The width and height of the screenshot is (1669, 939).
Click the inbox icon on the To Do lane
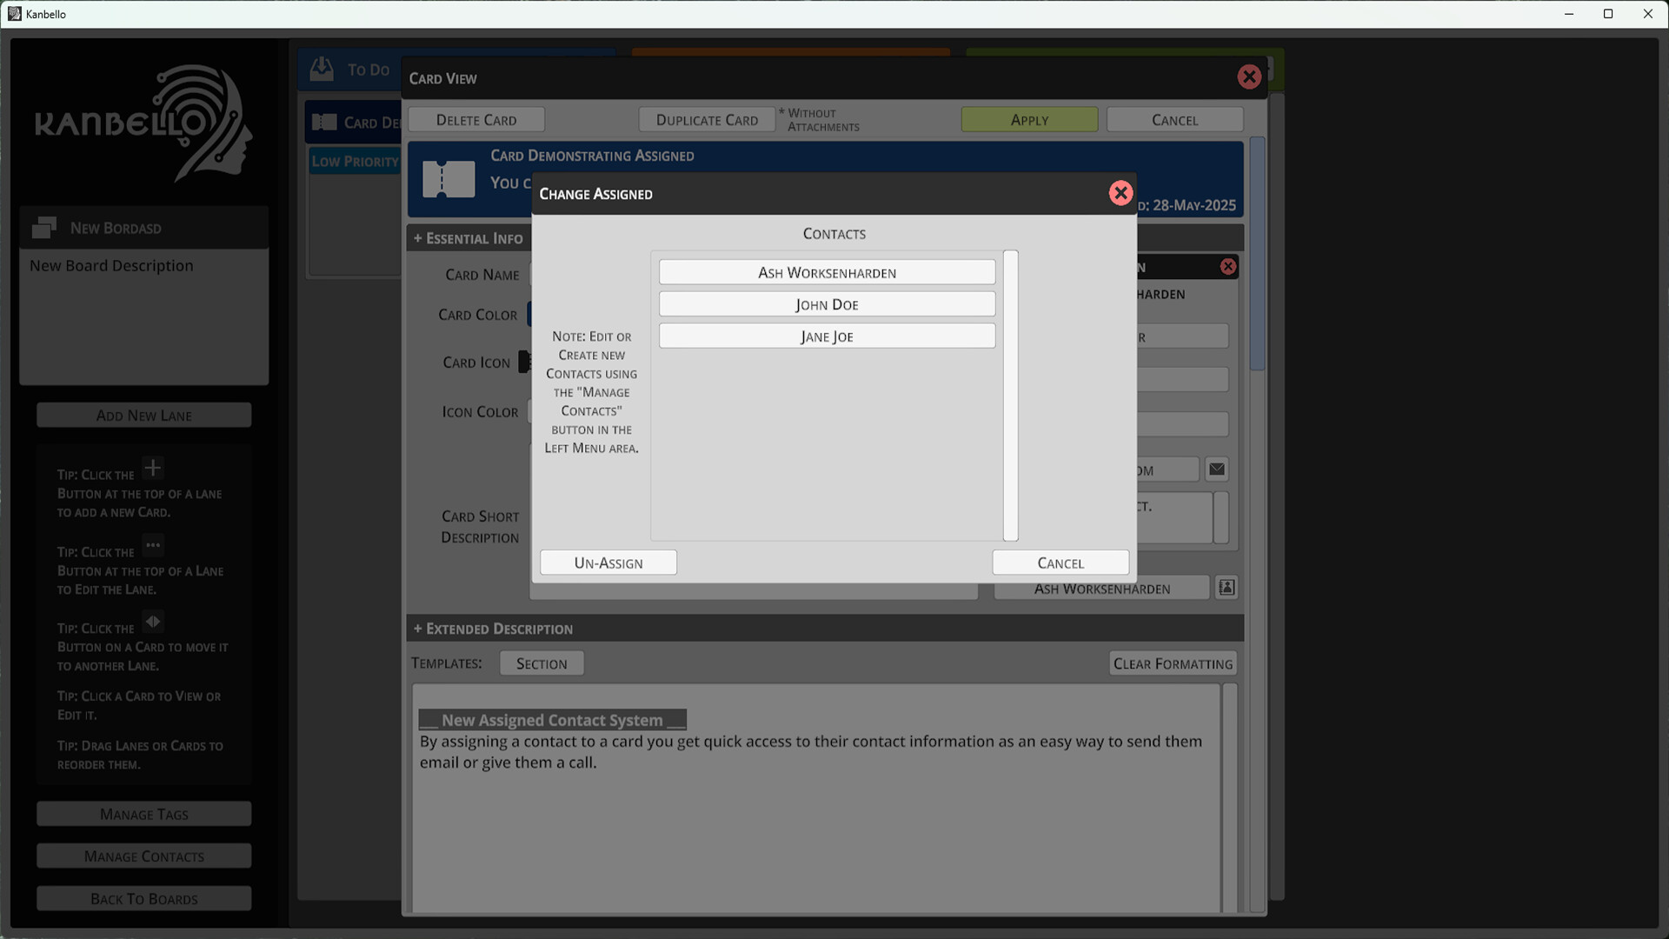322,68
